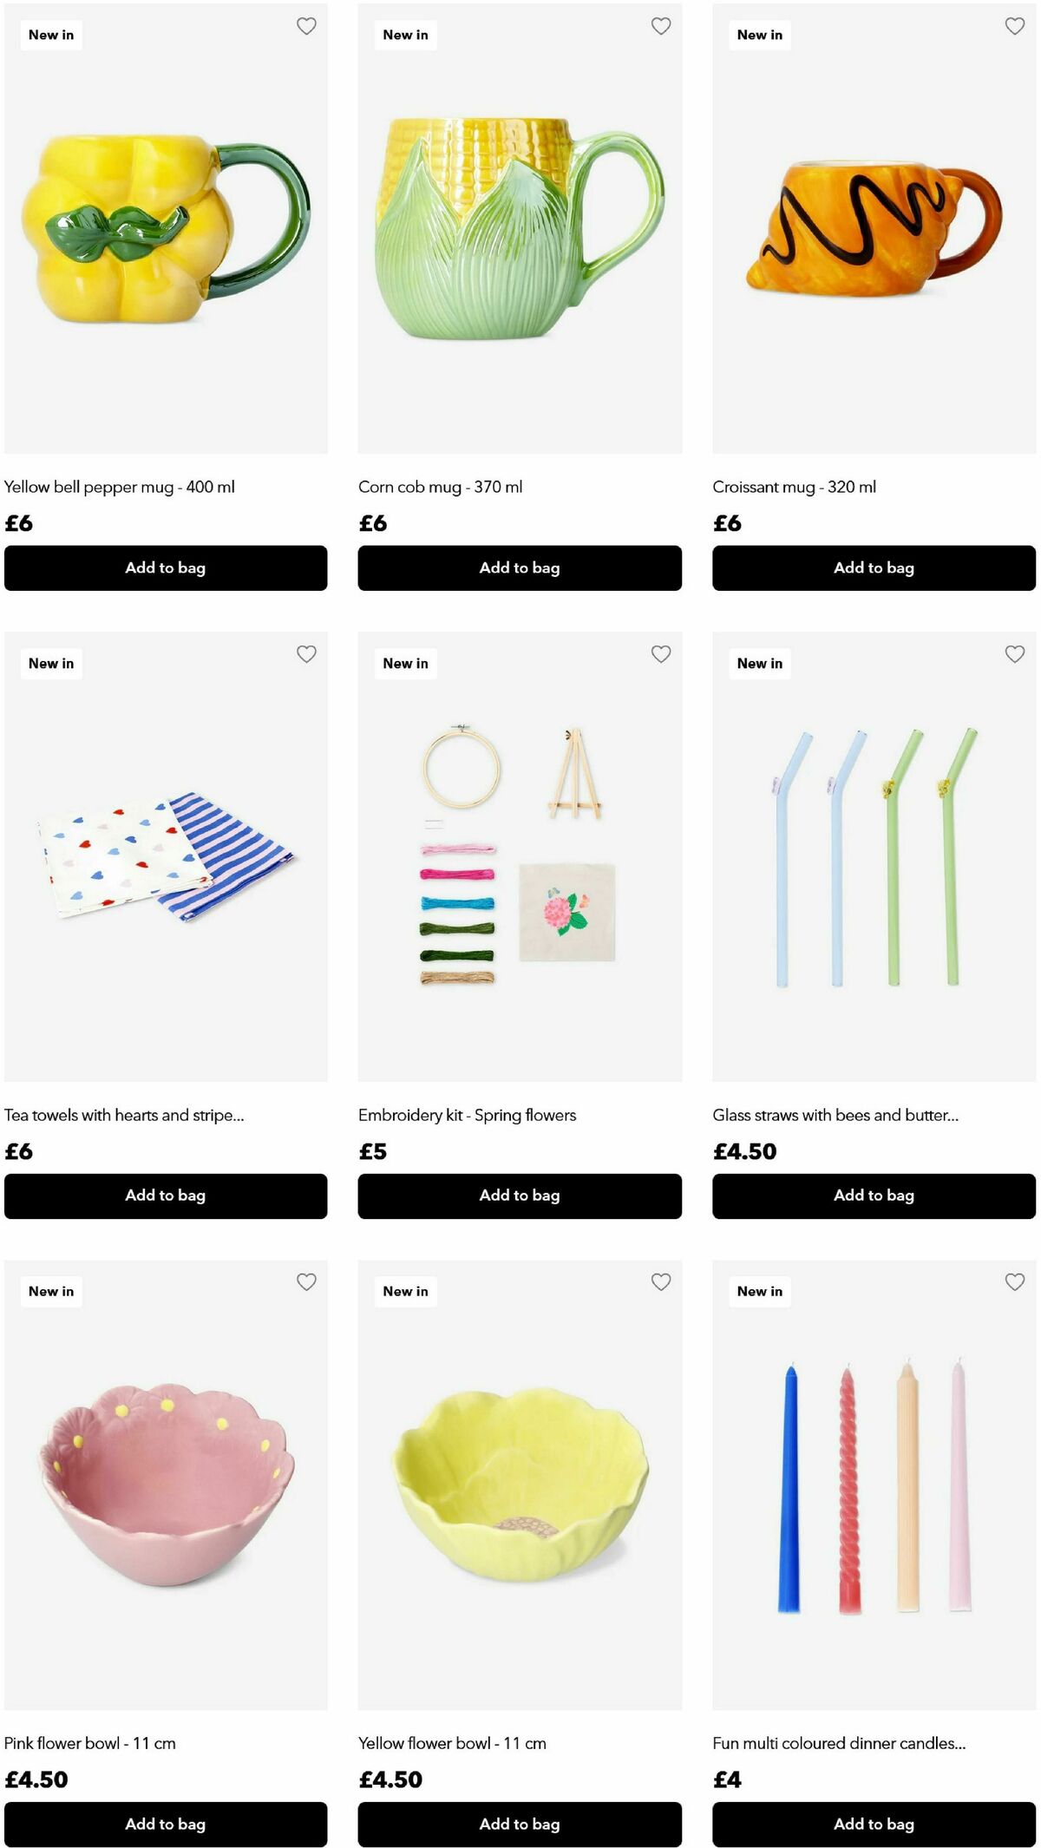Add Yellow bell pepper mug to bag

(166, 568)
